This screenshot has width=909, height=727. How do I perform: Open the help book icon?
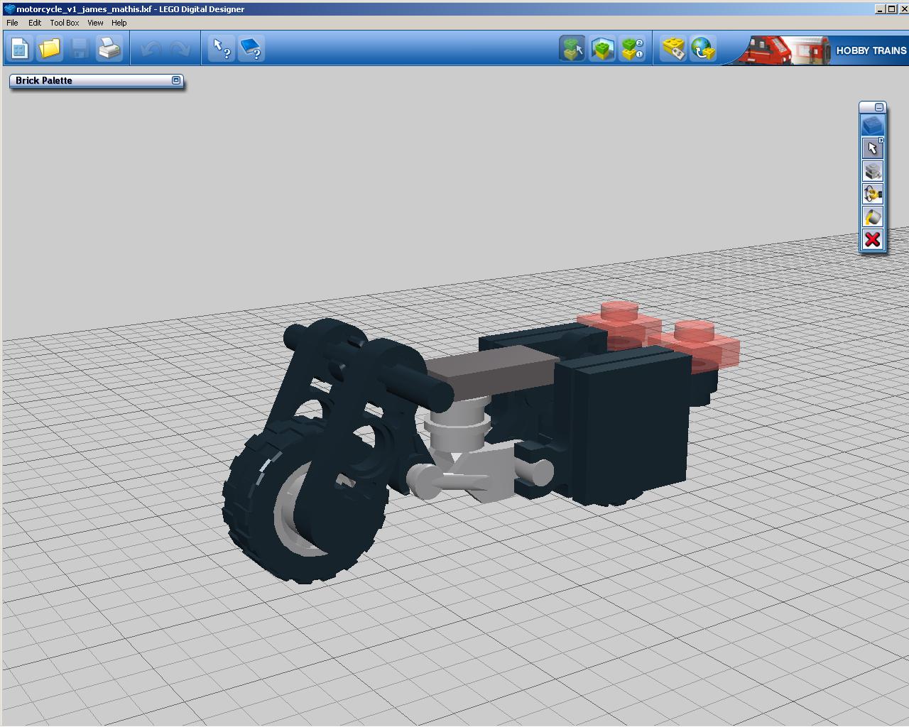tap(251, 48)
